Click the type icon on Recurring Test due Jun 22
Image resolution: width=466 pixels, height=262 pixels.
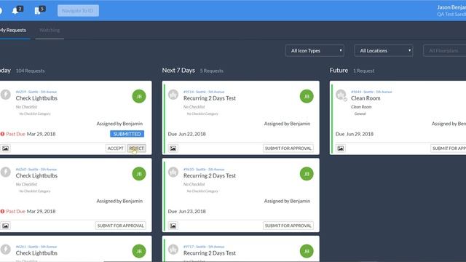point(173,95)
